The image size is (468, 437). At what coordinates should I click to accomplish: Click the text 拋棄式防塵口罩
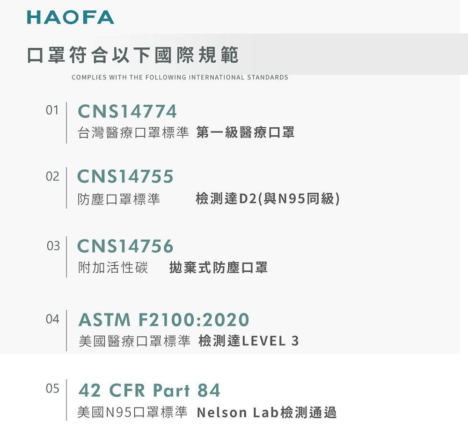[x=219, y=268]
